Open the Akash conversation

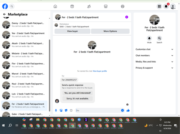(24, 45)
